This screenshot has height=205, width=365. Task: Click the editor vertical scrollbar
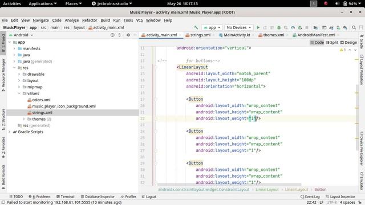(357, 117)
